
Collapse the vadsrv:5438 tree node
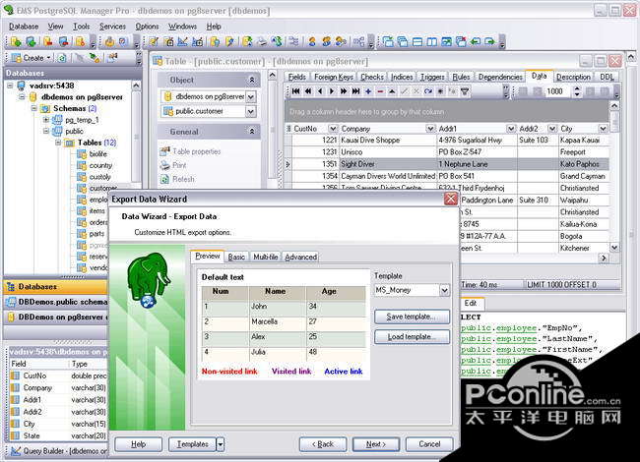[x=10, y=86]
